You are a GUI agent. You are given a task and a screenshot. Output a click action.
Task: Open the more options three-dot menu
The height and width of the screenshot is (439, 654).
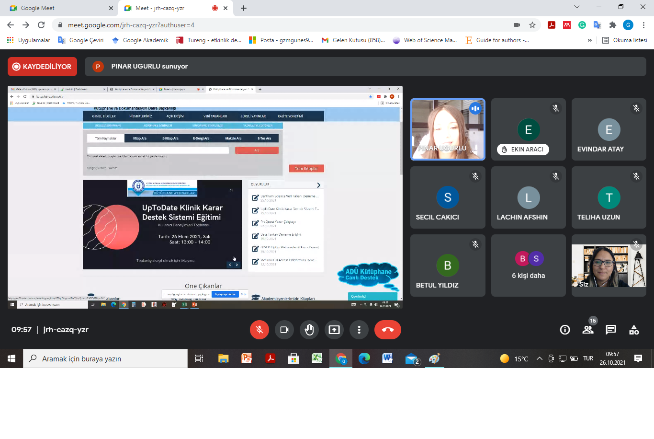(359, 330)
